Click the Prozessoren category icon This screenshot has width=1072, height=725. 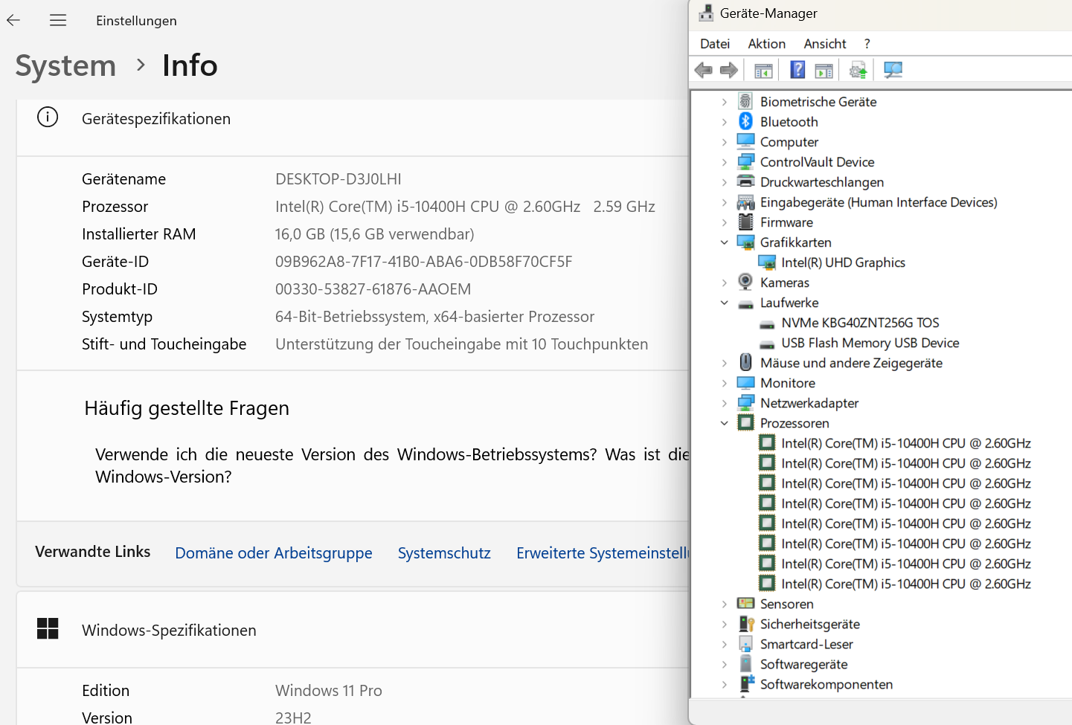pos(745,422)
